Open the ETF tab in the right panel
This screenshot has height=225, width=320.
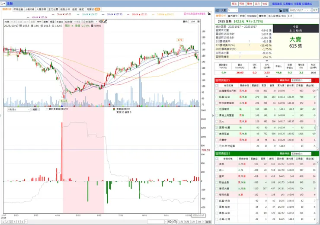click(290, 16)
